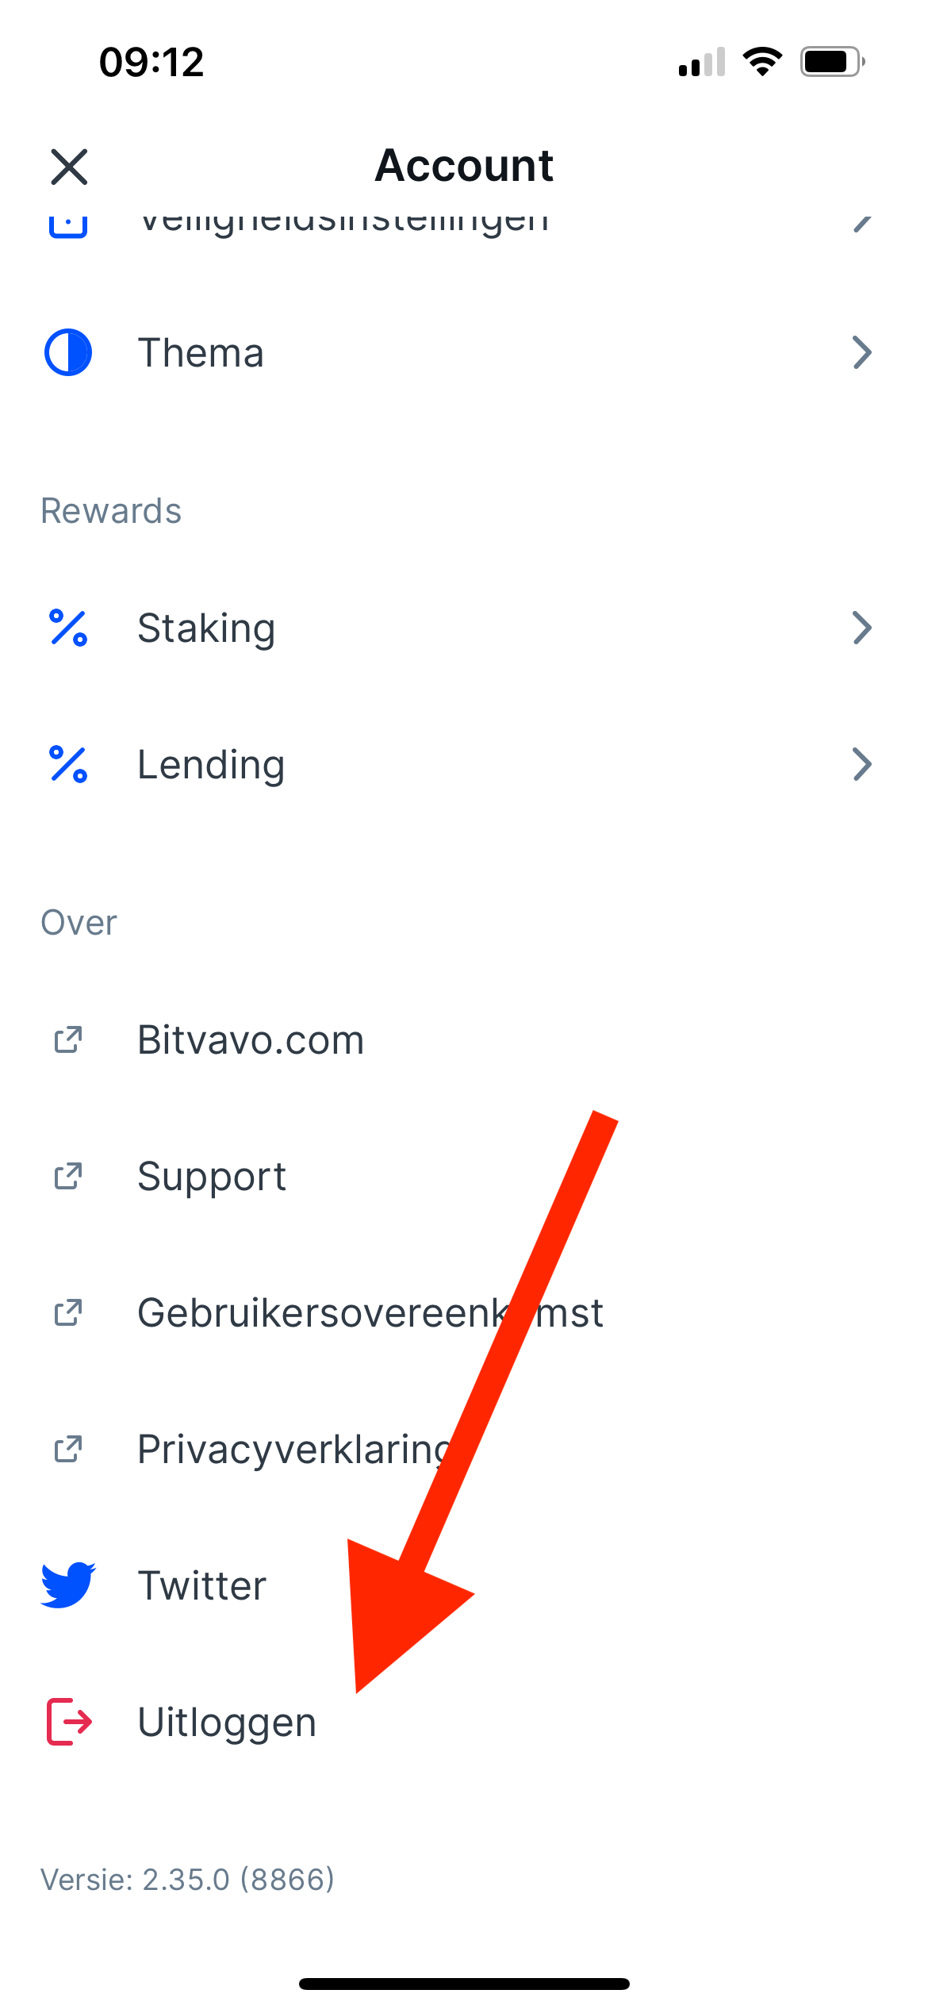This screenshot has width=928, height=2009.
Task: Open the Staking rewards entry
Action: 464,628
